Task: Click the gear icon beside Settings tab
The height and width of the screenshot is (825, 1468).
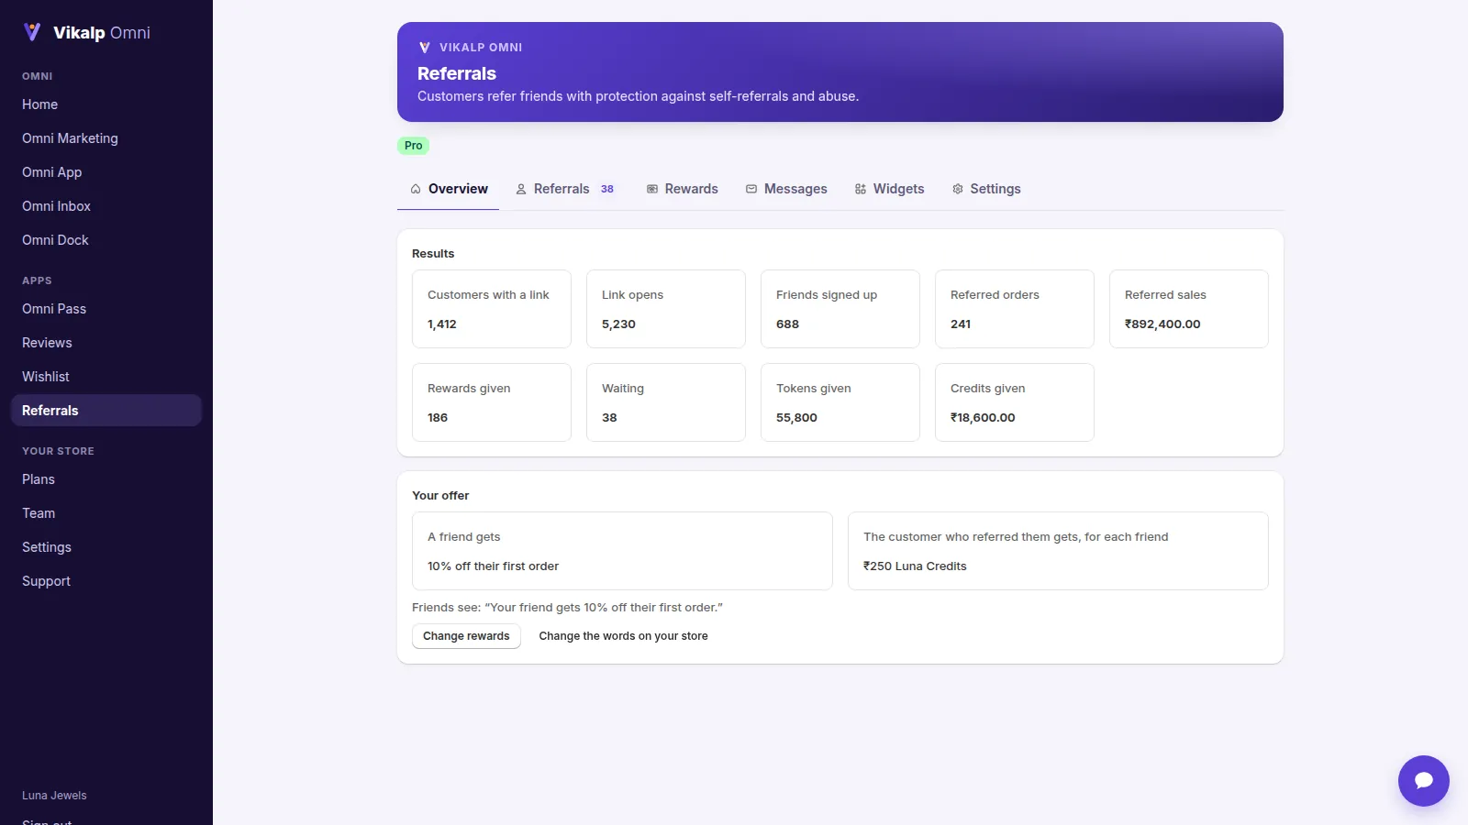Action: (x=958, y=189)
